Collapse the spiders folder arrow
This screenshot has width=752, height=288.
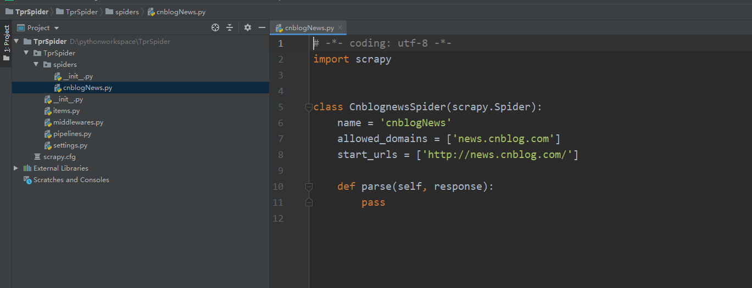click(36, 65)
